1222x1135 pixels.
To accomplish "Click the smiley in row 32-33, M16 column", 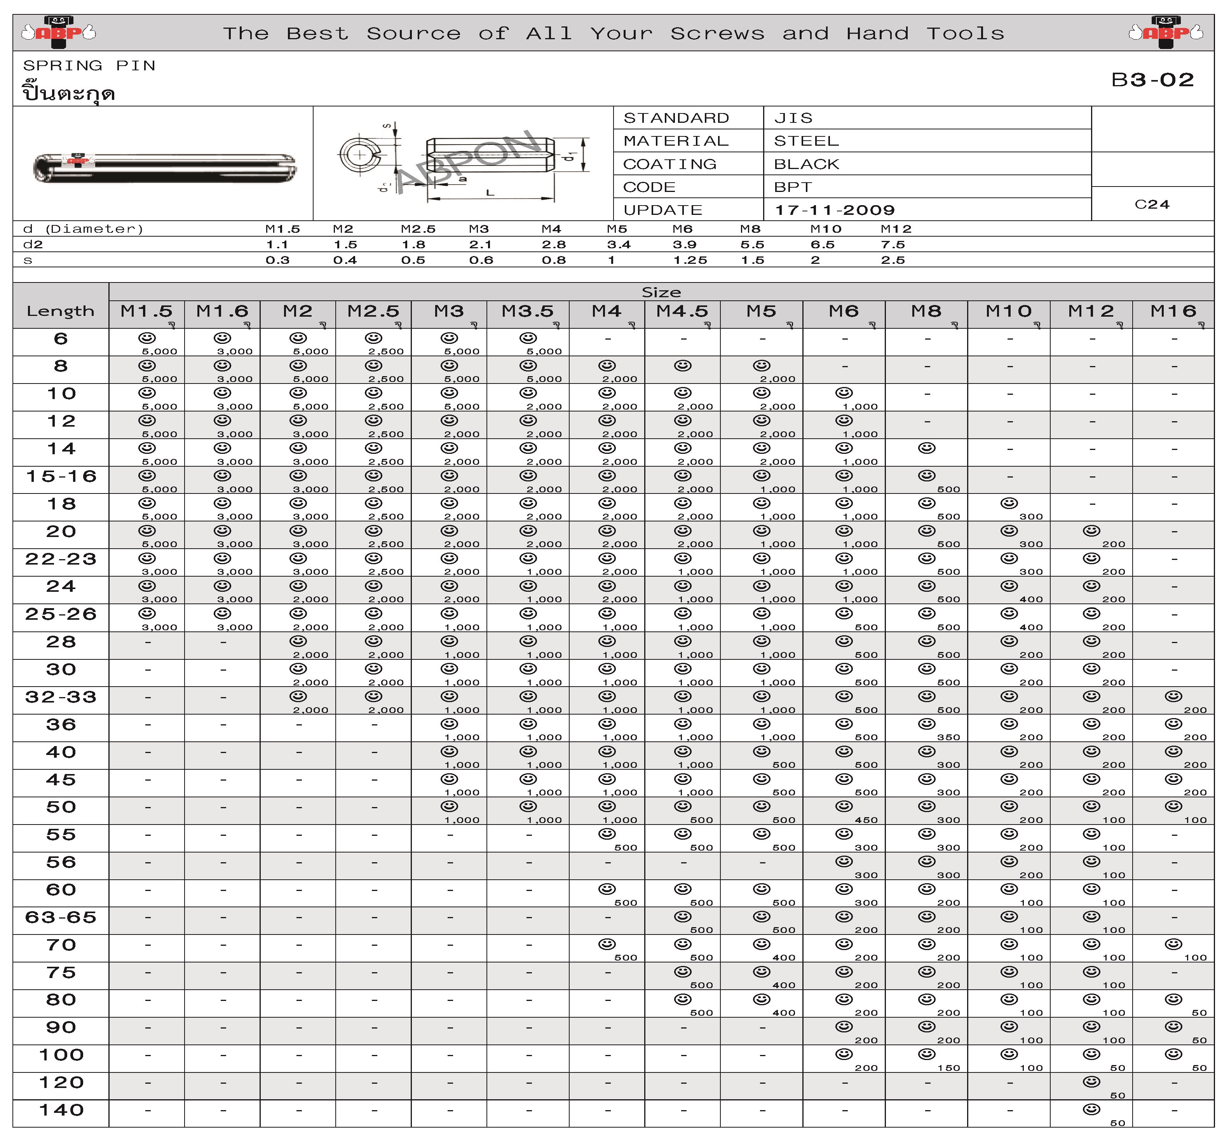I will click(x=1173, y=696).
